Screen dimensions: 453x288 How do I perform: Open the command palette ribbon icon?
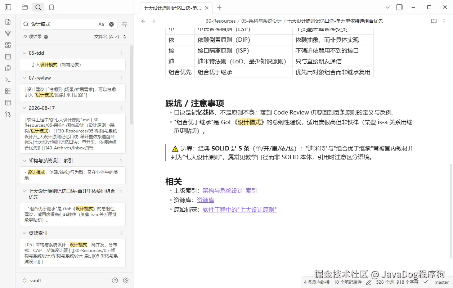click(x=8, y=80)
